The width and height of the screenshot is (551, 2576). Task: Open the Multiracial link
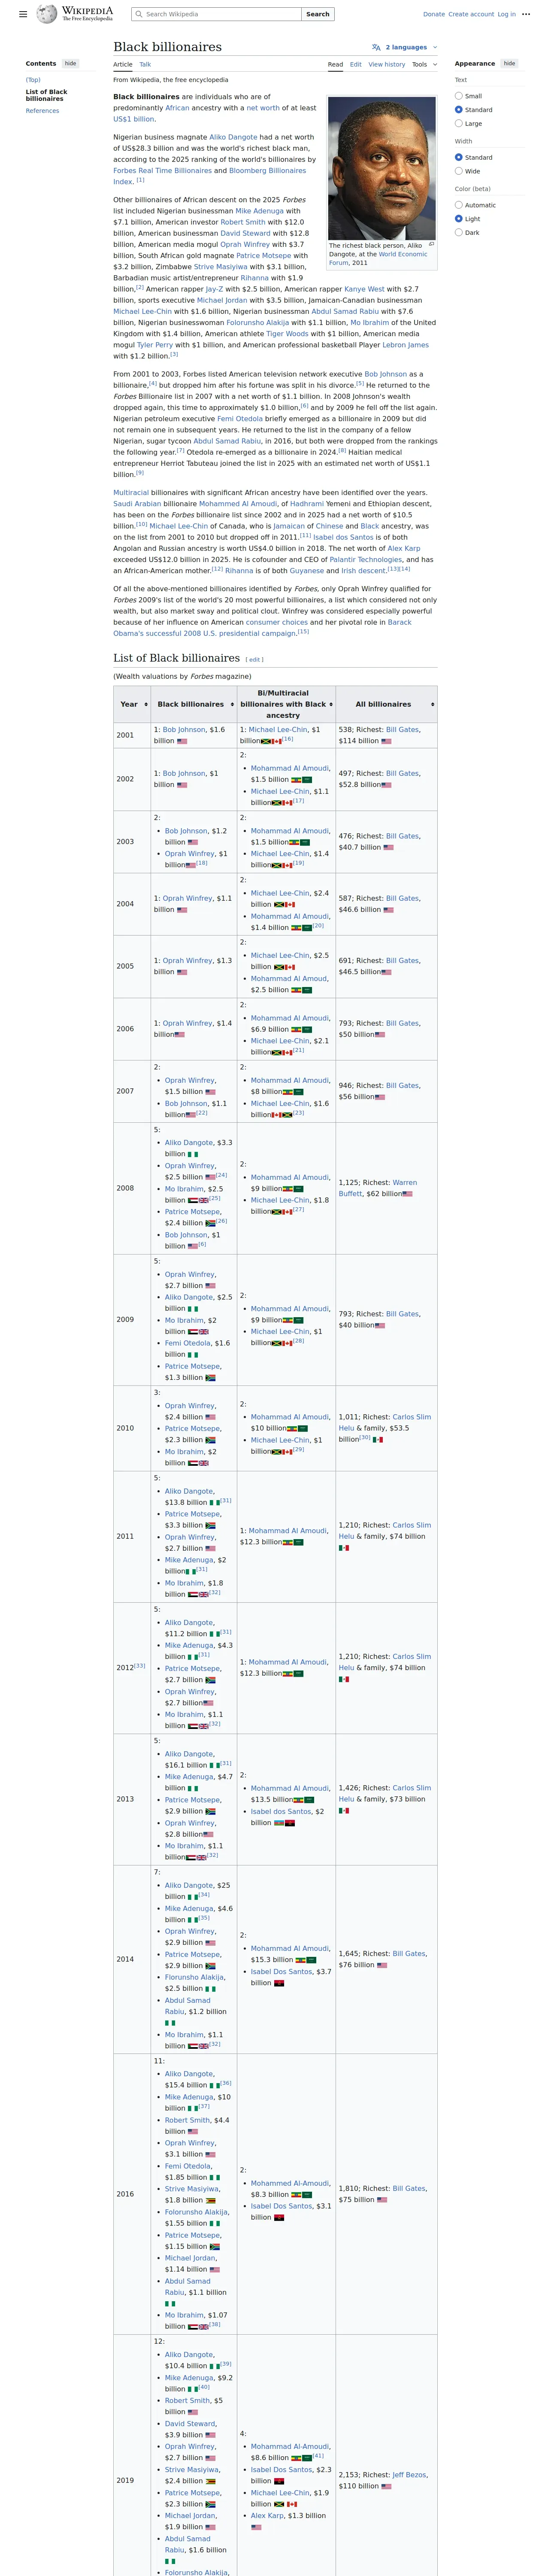(131, 493)
